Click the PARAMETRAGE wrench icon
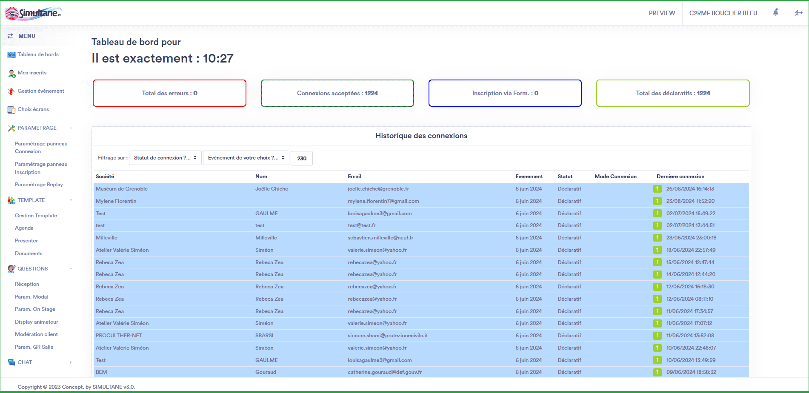The width and height of the screenshot is (809, 393). tap(11, 128)
